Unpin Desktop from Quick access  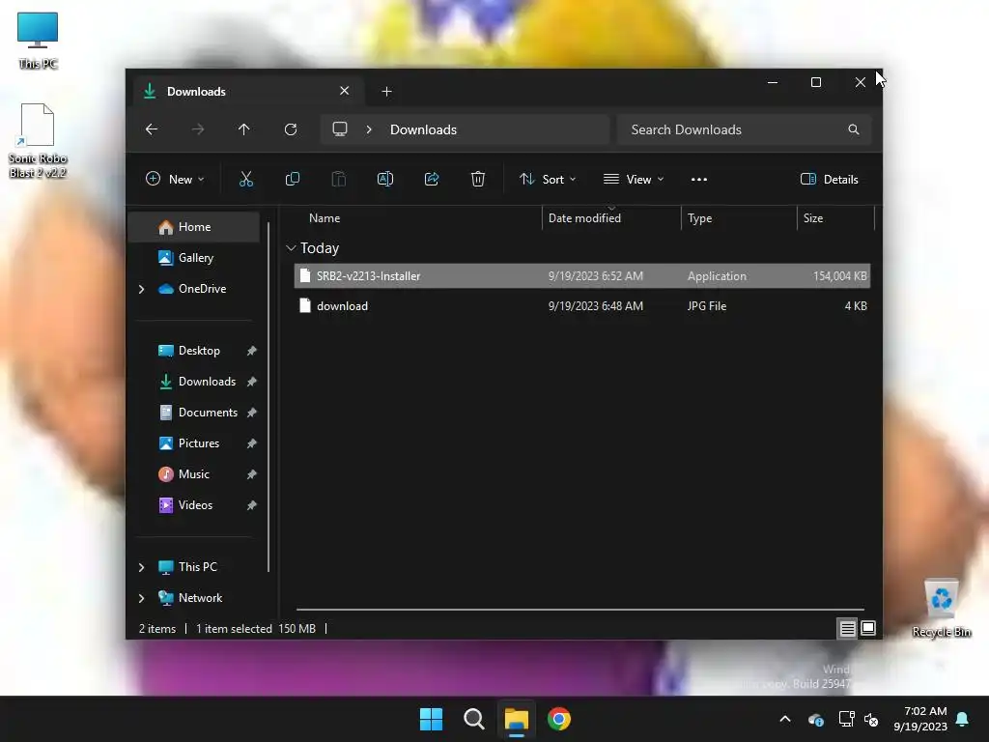pos(252,351)
